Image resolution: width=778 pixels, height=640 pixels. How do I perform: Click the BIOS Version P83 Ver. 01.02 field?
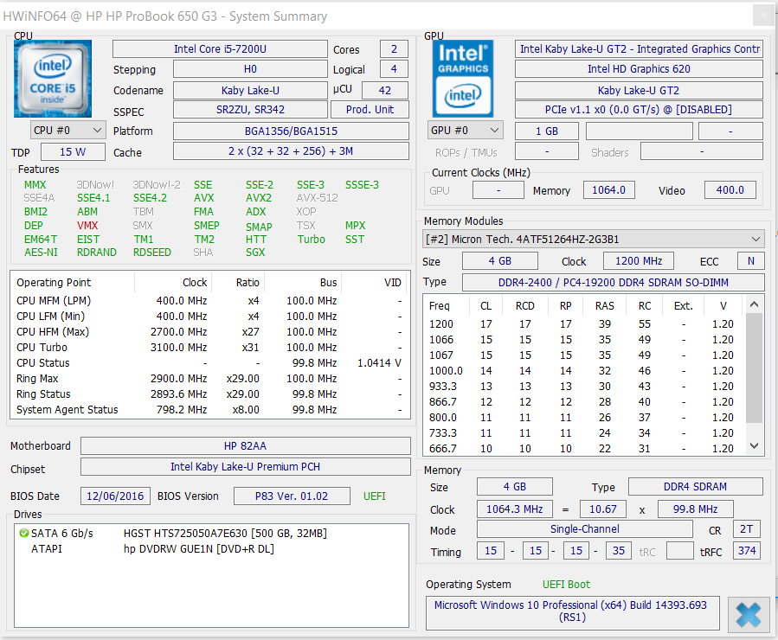pyautogui.click(x=292, y=496)
